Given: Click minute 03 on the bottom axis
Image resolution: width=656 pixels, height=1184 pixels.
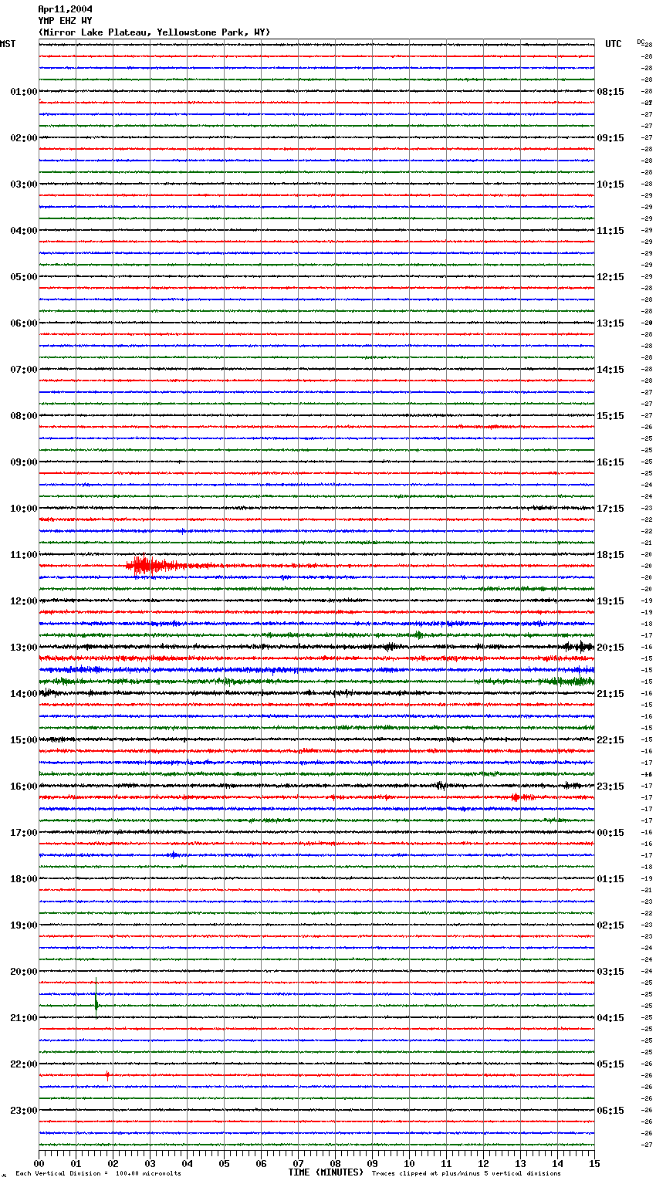Looking at the screenshot, I should 150,1163.
